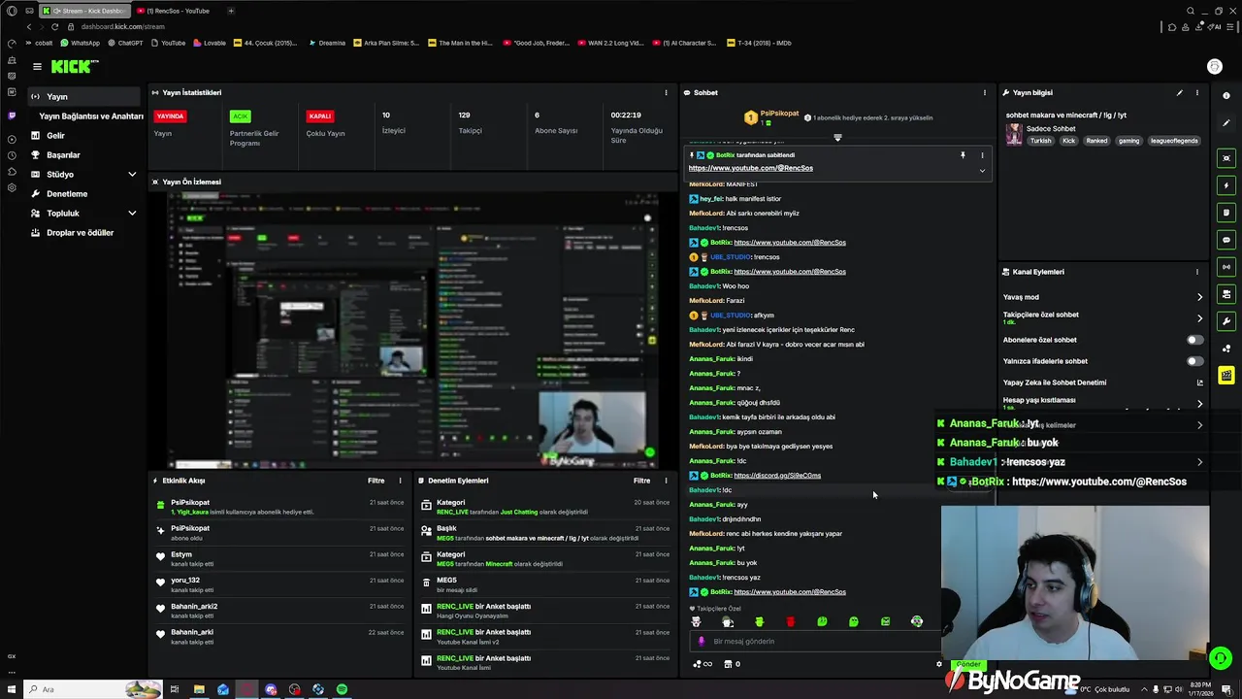Select the Turkish stream tag
1242x699 pixels.
point(1040,141)
